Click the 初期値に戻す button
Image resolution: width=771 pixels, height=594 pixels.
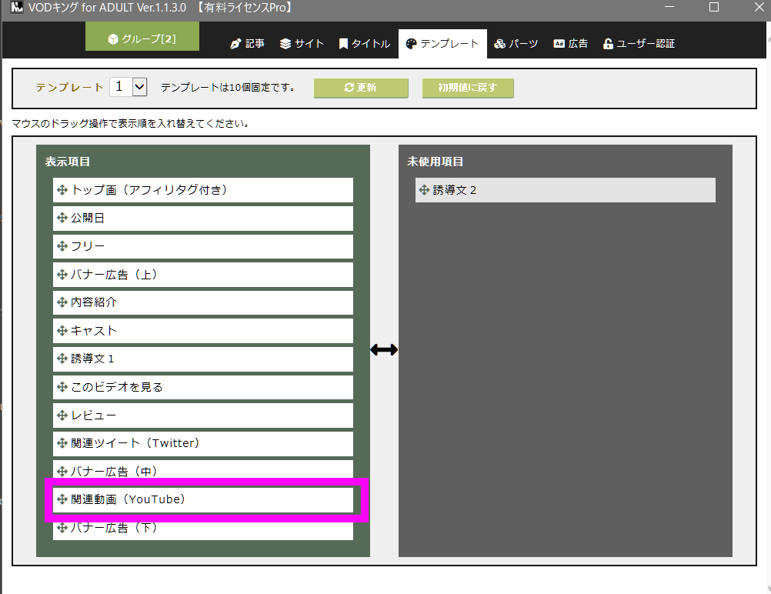pyautogui.click(x=468, y=88)
